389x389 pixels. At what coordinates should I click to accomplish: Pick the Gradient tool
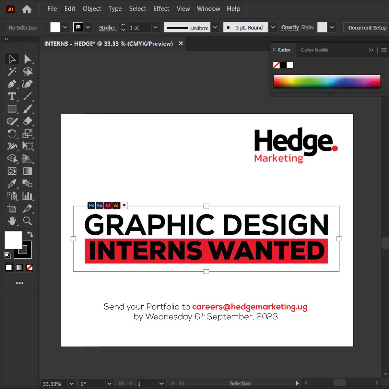coord(28,171)
